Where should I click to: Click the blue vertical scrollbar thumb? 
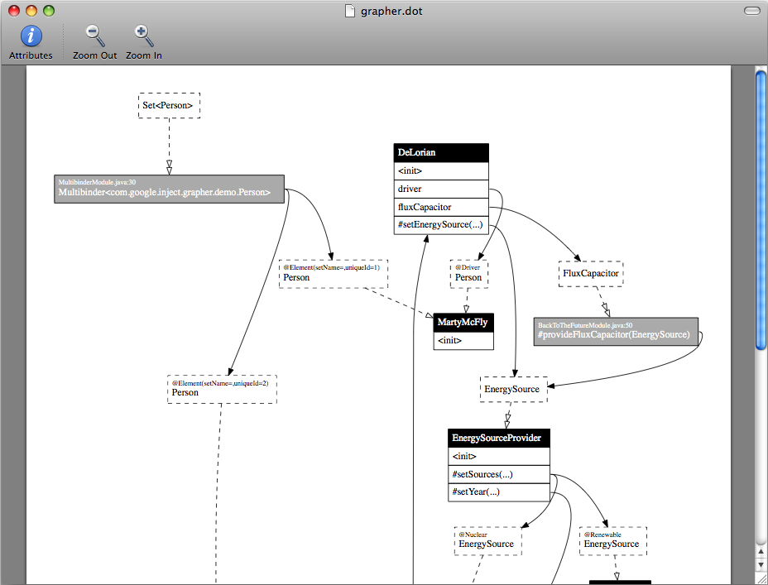(x=761, y=207)
